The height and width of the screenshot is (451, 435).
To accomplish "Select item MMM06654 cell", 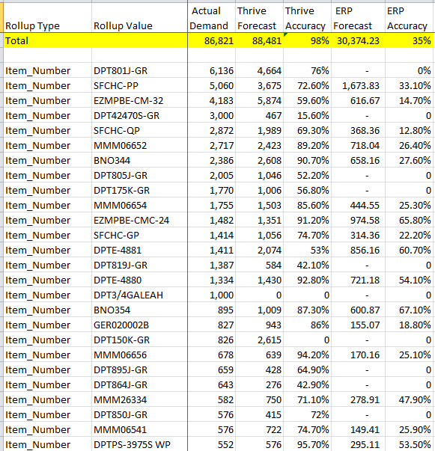I will [x=139, y=205].
